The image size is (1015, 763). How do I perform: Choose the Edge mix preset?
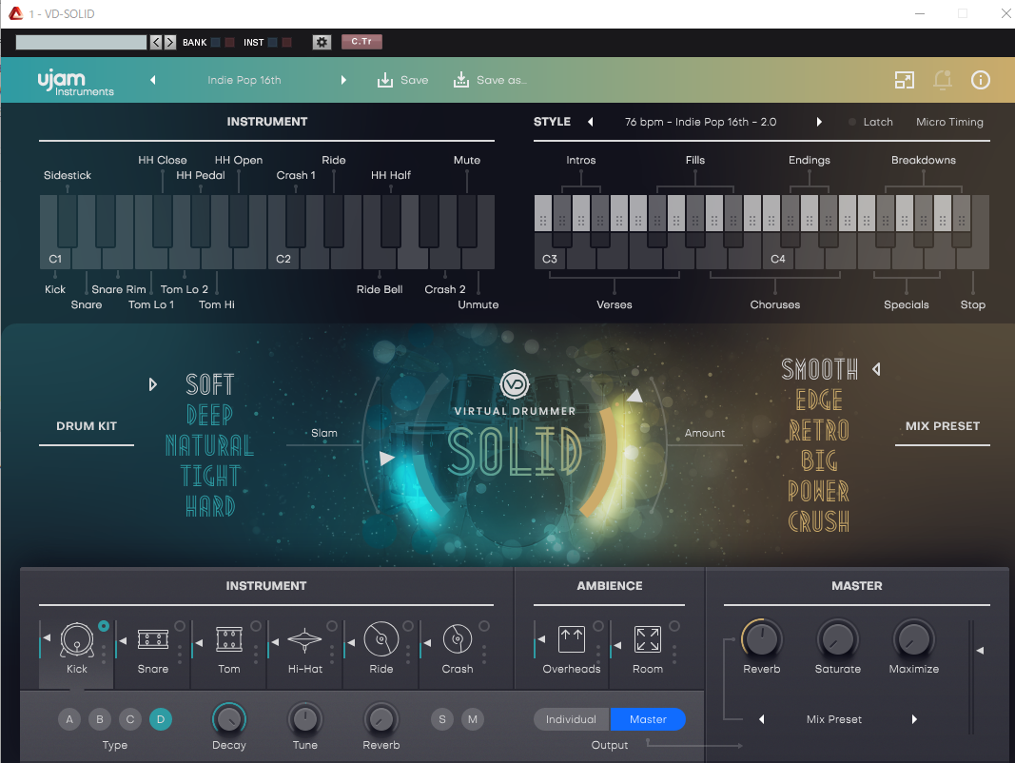(x=819, y=400)
